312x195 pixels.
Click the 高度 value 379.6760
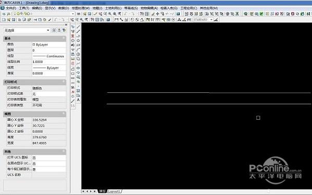pyautogui.click(x=49, y=137)
